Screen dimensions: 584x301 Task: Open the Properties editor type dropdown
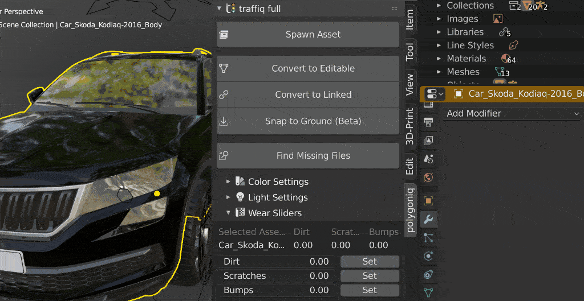coord(435,94)
